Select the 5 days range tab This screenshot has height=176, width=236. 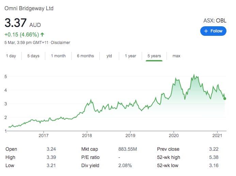pyautogui.click(x=33, y=56)
